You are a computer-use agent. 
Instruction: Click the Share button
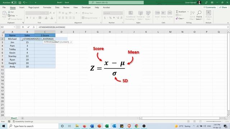coord(223,7)
